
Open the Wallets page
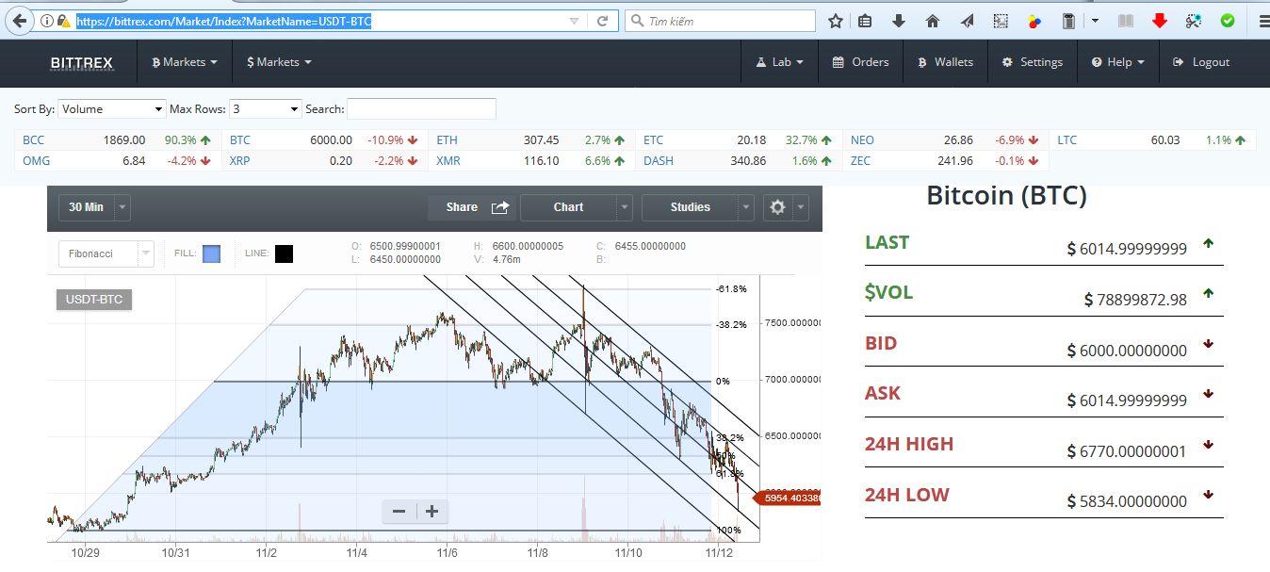click(x=945, y=62)
